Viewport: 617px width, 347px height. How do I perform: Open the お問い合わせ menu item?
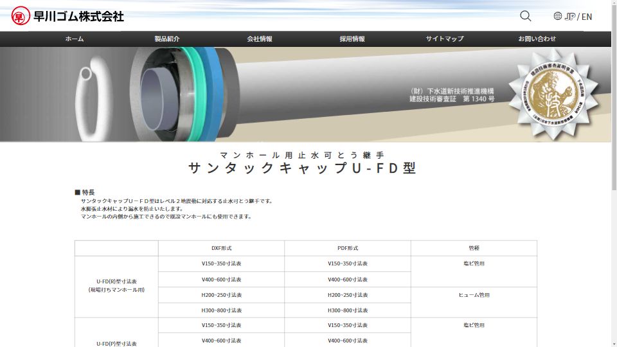pos(537,39)
